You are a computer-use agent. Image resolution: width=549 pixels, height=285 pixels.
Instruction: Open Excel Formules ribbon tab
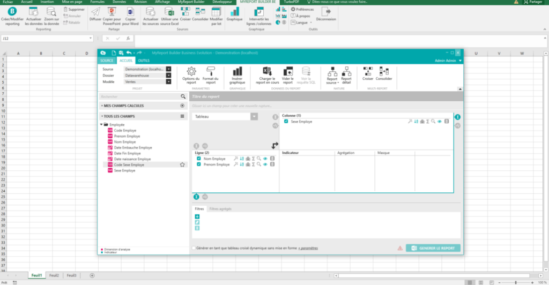[98, 2]
